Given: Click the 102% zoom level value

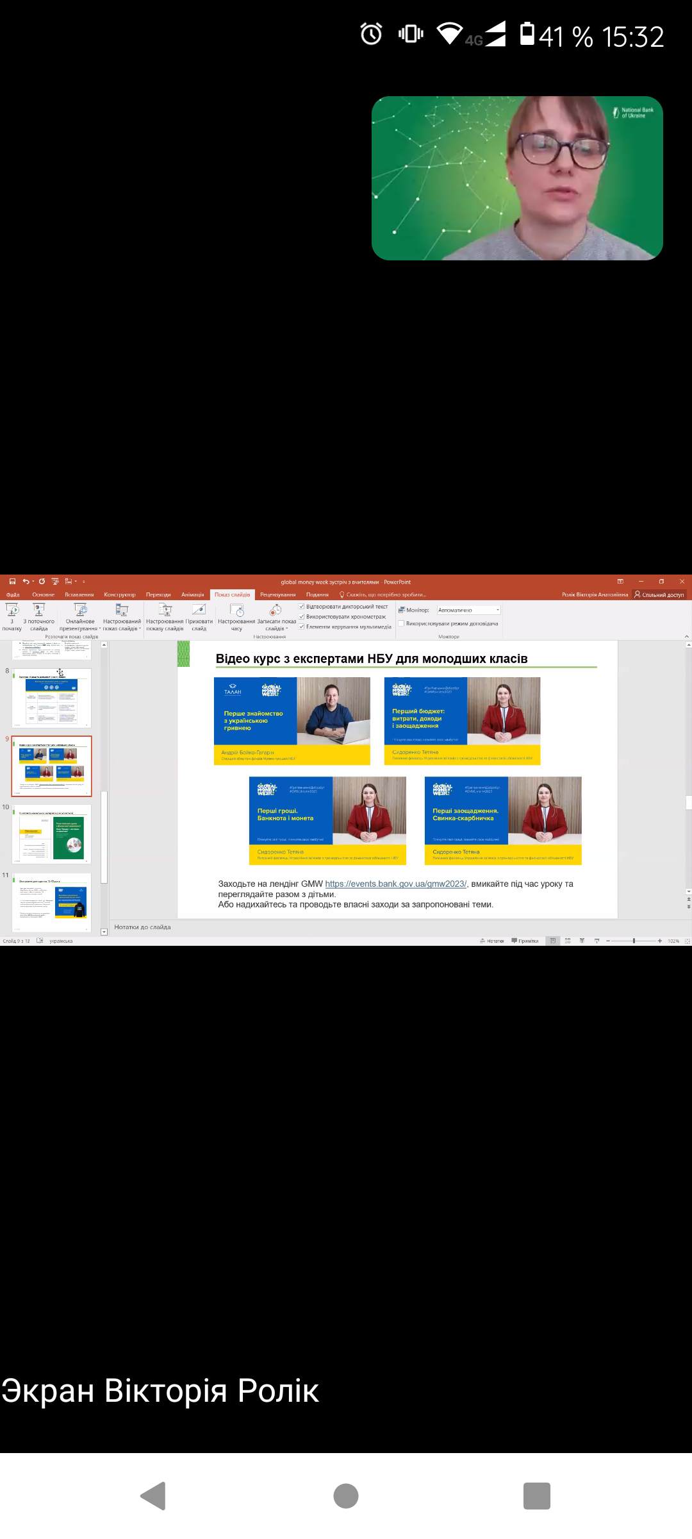Looking at the screenshot, I should click(673, 941).
